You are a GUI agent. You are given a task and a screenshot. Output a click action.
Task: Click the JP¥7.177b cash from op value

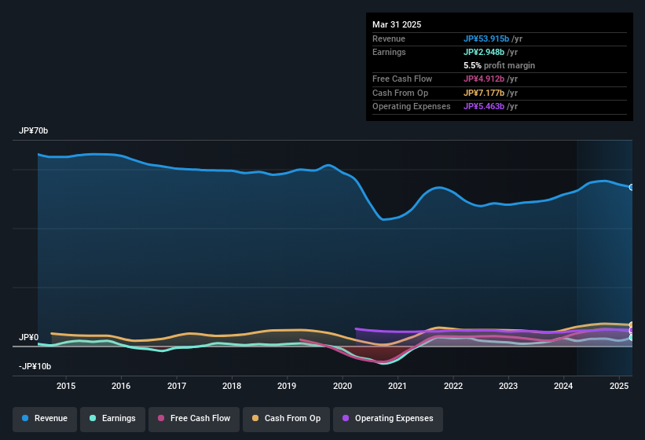pyautogui.click(x=484, y=93)
